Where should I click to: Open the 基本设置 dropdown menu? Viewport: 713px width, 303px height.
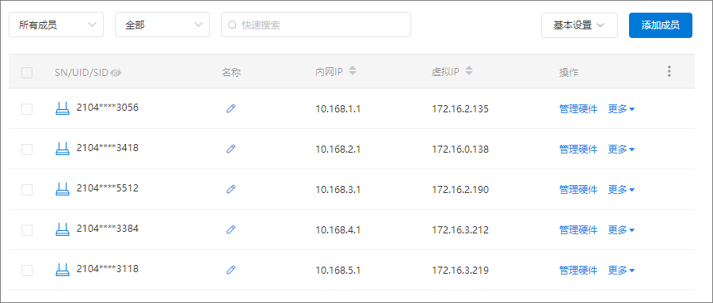tap(579, 25)
